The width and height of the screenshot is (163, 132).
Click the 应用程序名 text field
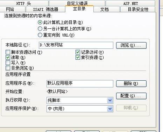coord(80,84)
